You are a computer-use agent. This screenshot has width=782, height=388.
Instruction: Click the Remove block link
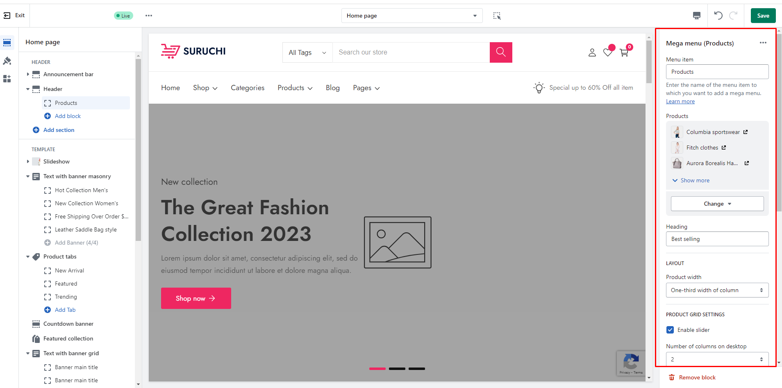pyautogui.click(x=697, y=377)
